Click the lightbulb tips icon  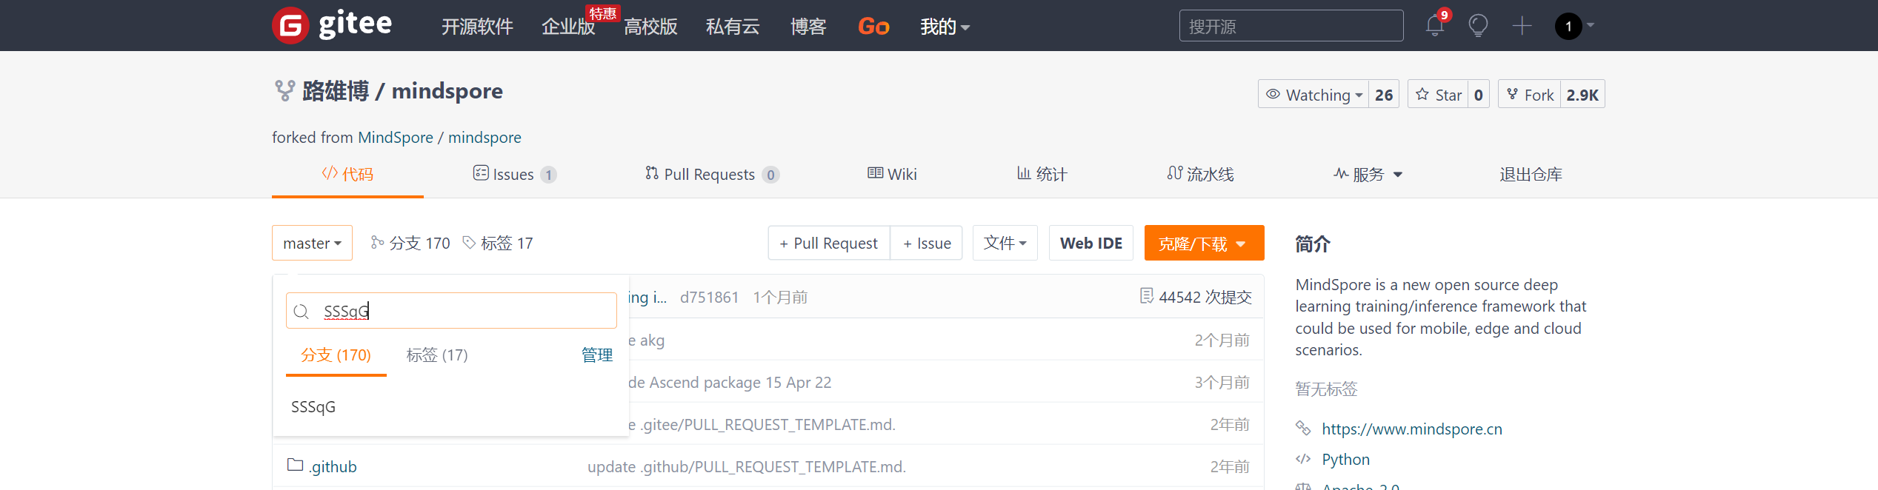(1478, 26)
